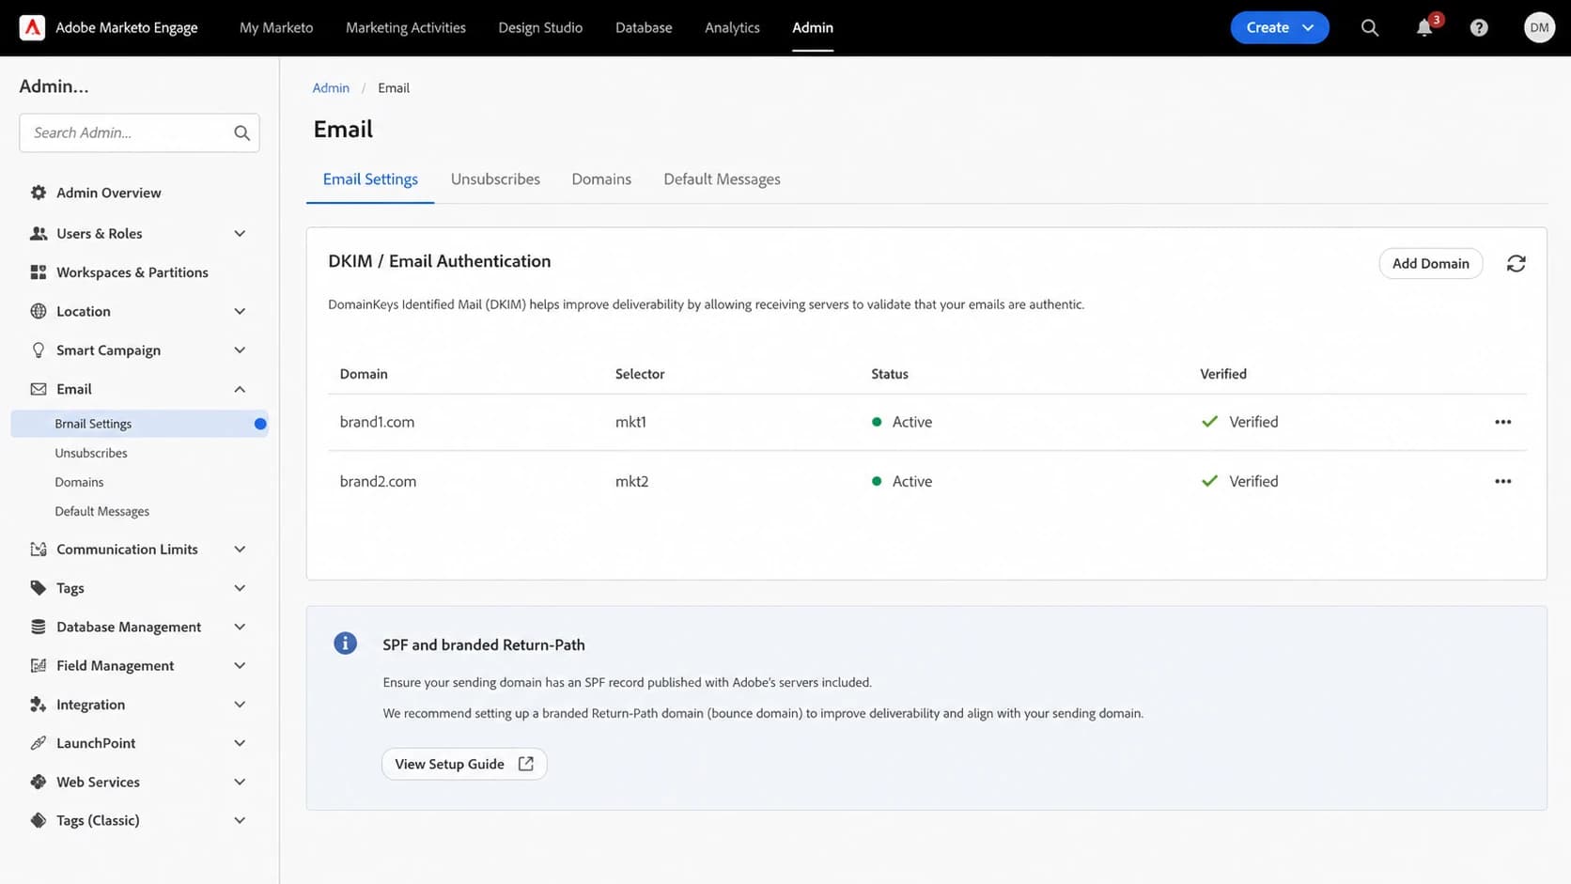Open Marketing Activities

(406, 27)
